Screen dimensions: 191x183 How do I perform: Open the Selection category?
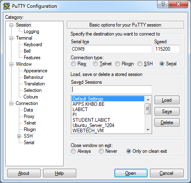pos(32,90)
